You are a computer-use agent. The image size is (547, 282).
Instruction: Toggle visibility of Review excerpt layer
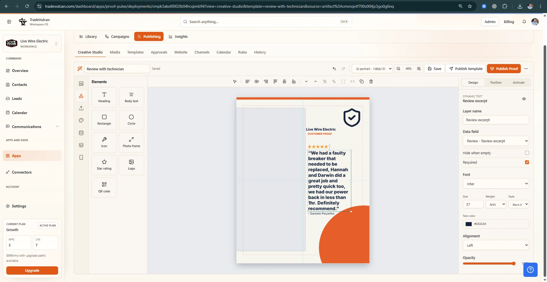tap(524, 99)
